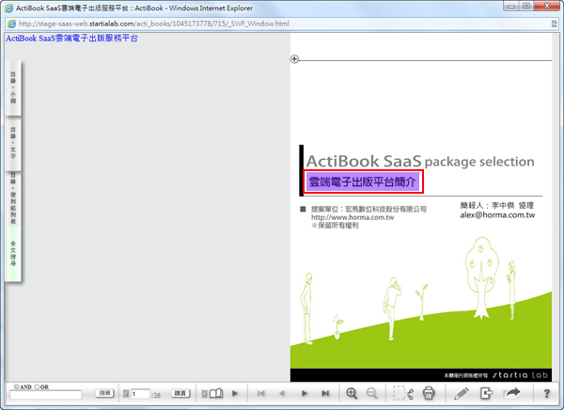Screen dimensions: 564x410
Task: Click the 跳頁 jump page button
Action: (x=180, y=393)
